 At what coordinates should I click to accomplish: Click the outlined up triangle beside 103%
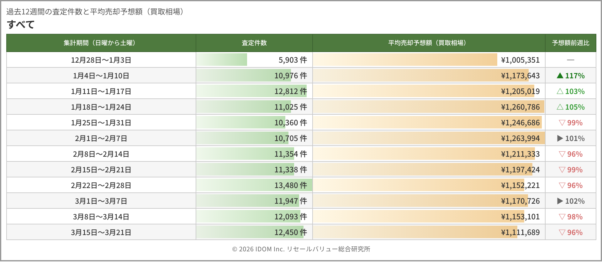pos(560,91)
